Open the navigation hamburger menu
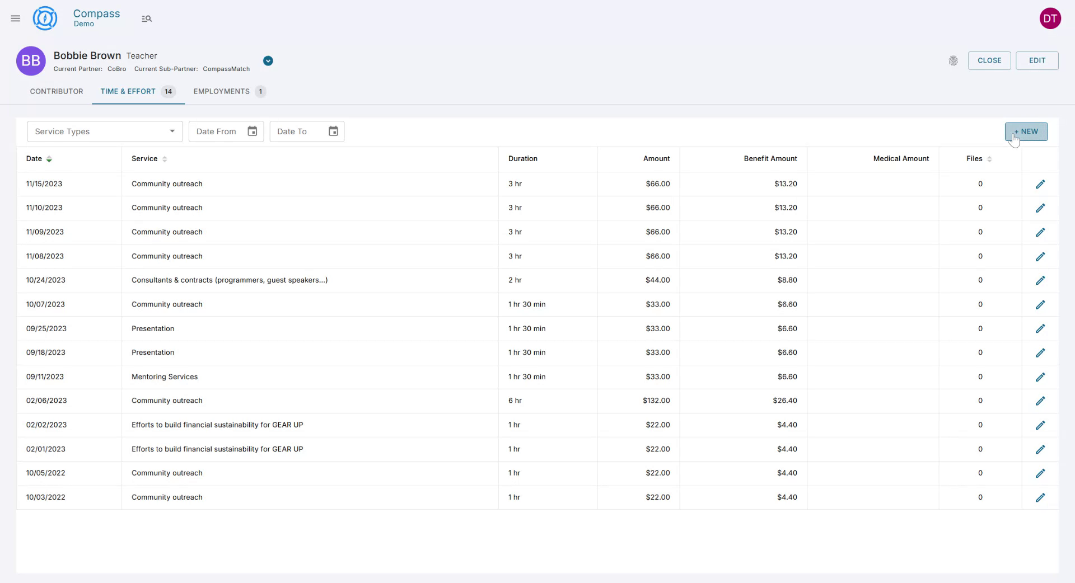Image resolution: width=1075 pixels, height=583 pixels. (x=15, y=18)
